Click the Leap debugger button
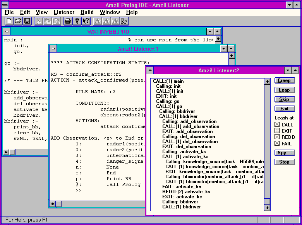The width and height of the screenshot is (302, 225). (x=285, y=90)
